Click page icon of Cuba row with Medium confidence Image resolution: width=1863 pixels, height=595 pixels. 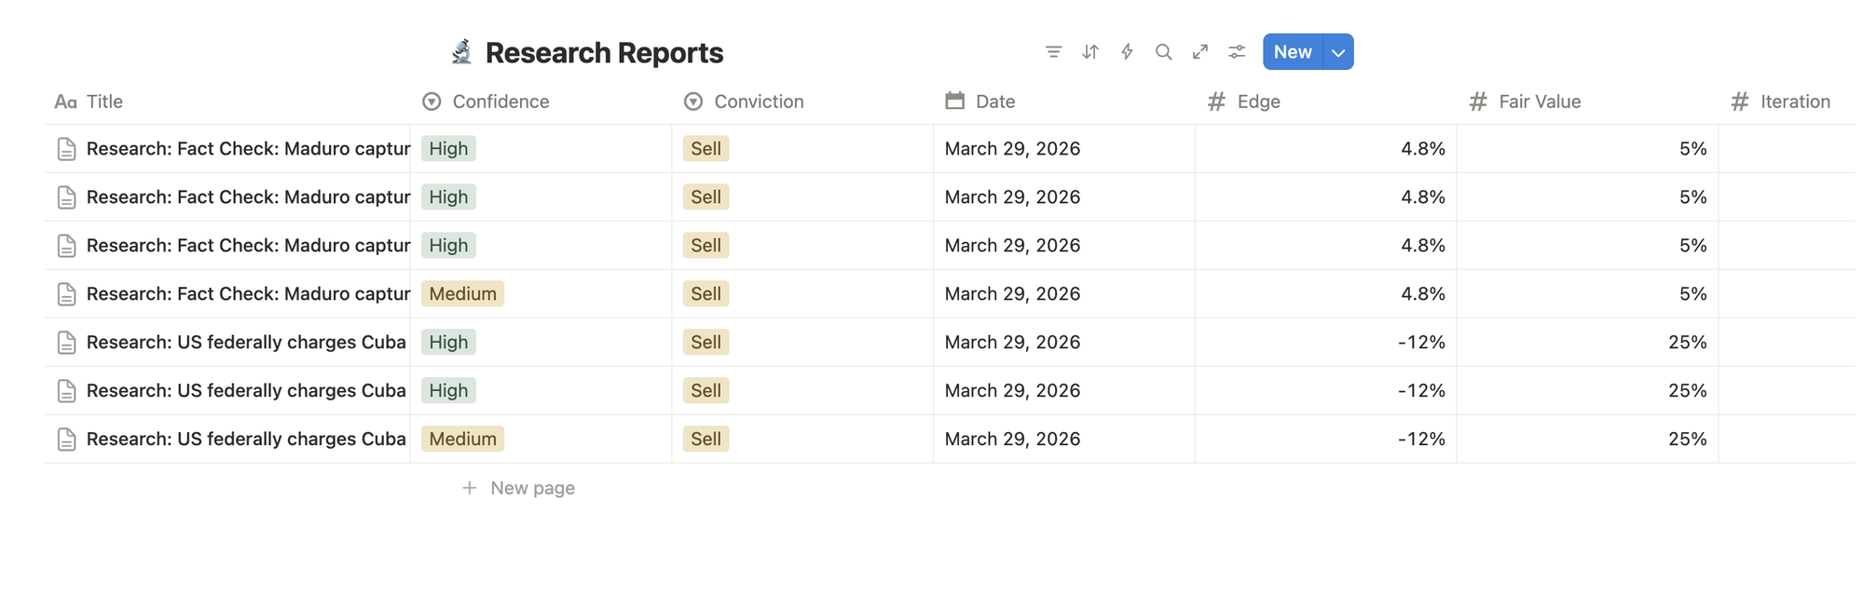coord(66,439)
